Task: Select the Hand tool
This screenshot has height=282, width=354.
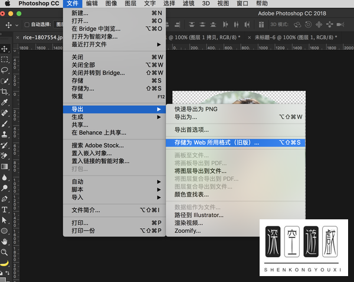Action: pyautogui.click(x=5, y=241)
